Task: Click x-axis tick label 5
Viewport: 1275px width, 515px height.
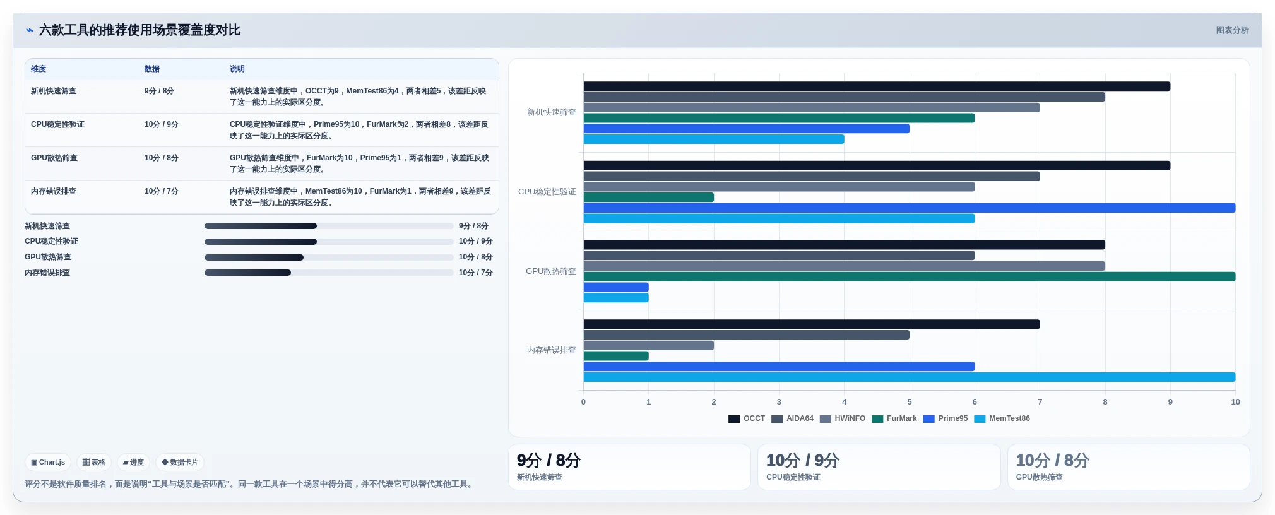Action: (910, 402)
